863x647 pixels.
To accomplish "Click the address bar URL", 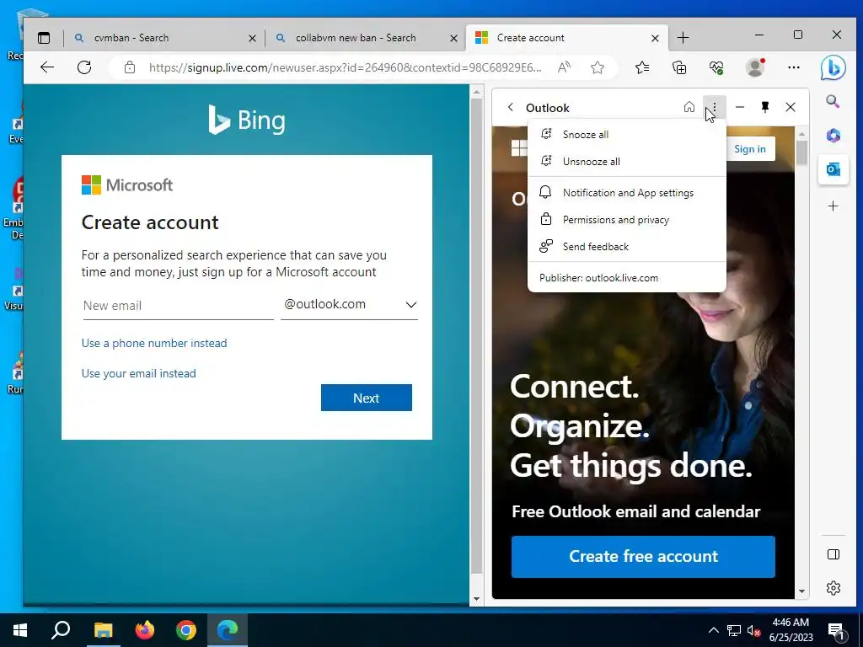I will (x=345, y=67).
